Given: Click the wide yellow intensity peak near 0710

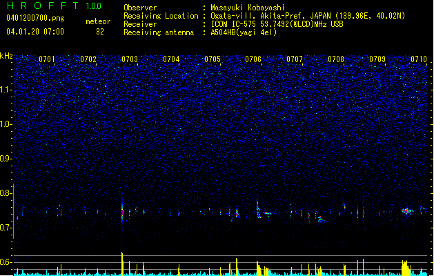Looking at the screenshot, I should [x=406, y=268].
